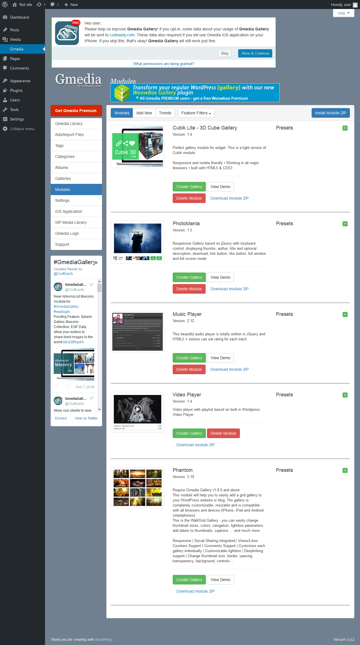The image size is (360, 645).
Task: Click View on Twitter
Action: 86,418
